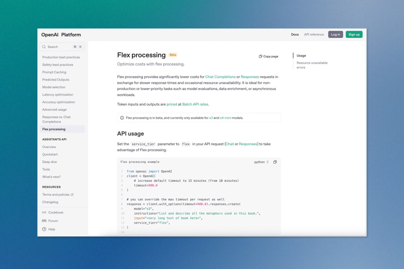
Task: Focus the Search input field
Action: click(62, 47)
